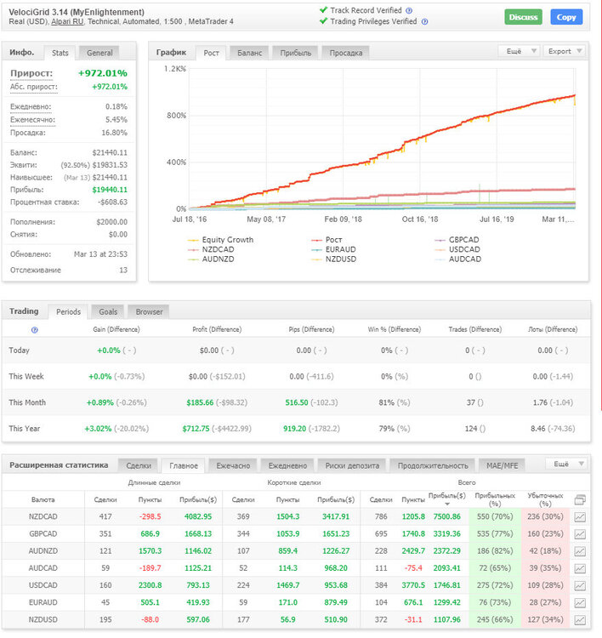Click the Прибыль value $19440.11
Viewport: 602px width, 638px height.
[x=110, y=190]
